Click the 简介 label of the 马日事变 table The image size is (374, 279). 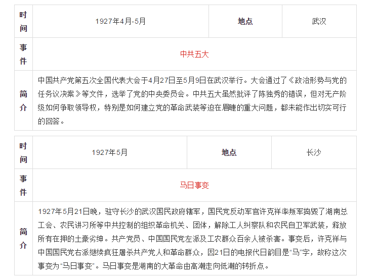[23, 238]
